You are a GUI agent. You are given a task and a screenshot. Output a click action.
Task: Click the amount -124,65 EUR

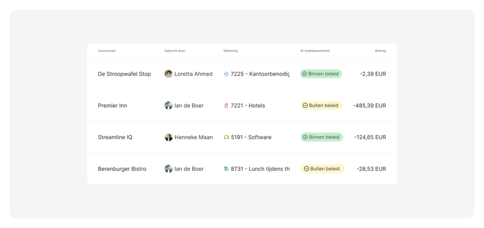(370, 138)
